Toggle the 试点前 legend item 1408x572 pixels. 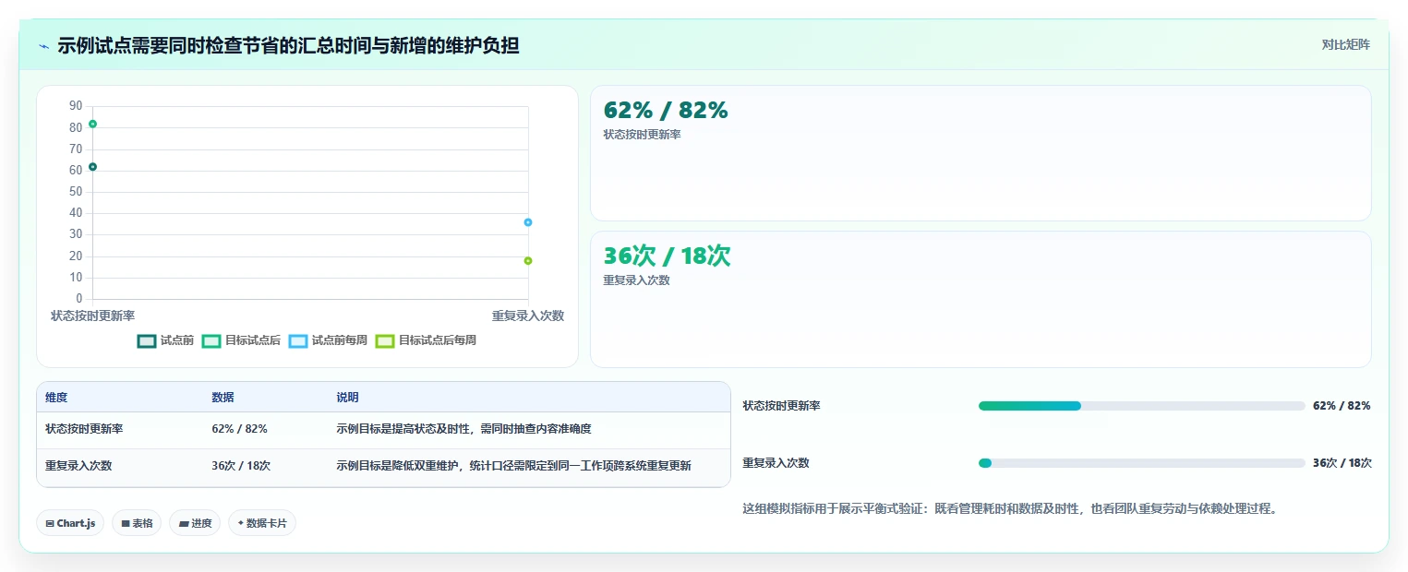pyautogui.click(x=165, y=340)
